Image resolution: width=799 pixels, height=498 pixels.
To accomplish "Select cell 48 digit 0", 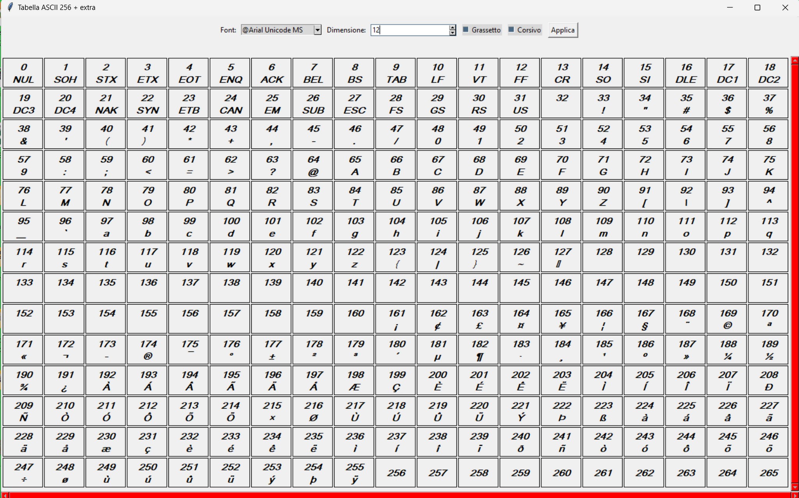I will click(437, 135).
